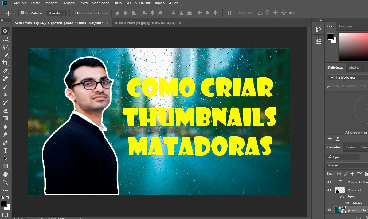Add content with the library plus icon

coord(330,139)
